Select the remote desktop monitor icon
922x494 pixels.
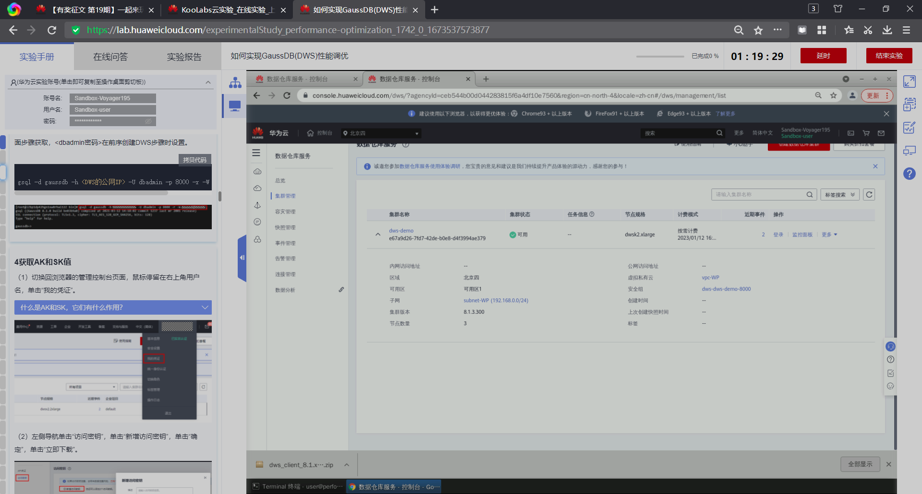(x=235, y=106)
